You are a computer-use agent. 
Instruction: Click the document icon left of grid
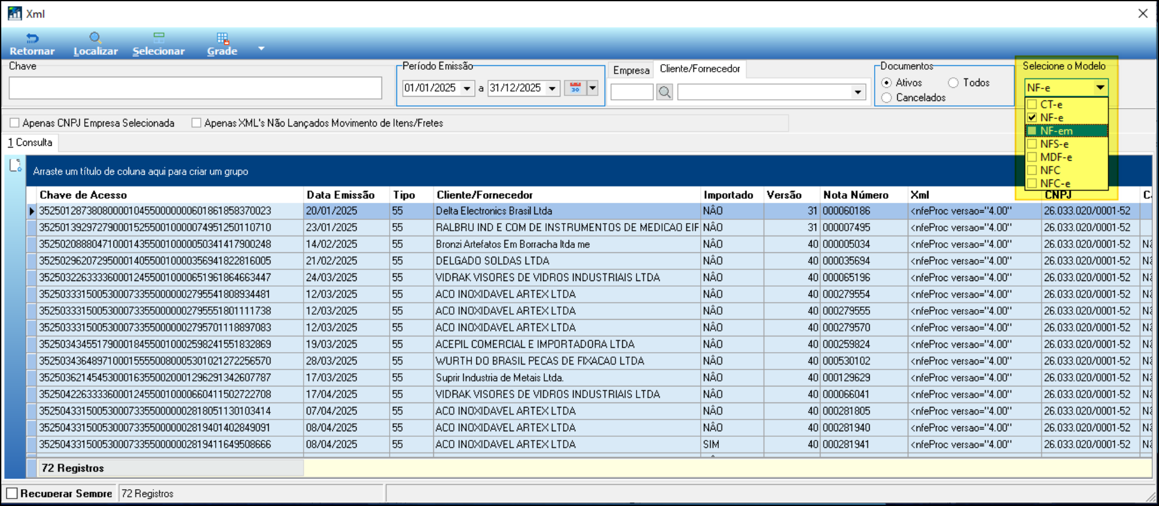pos(16,166)
